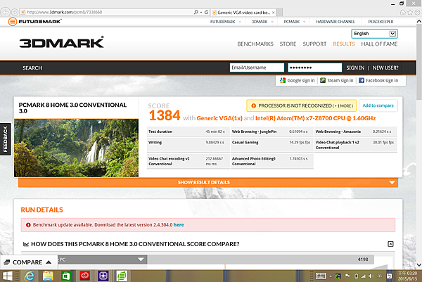Click the Google sign in icon
This screenshot has width=422, height=282.
click(x=283, y=80)
